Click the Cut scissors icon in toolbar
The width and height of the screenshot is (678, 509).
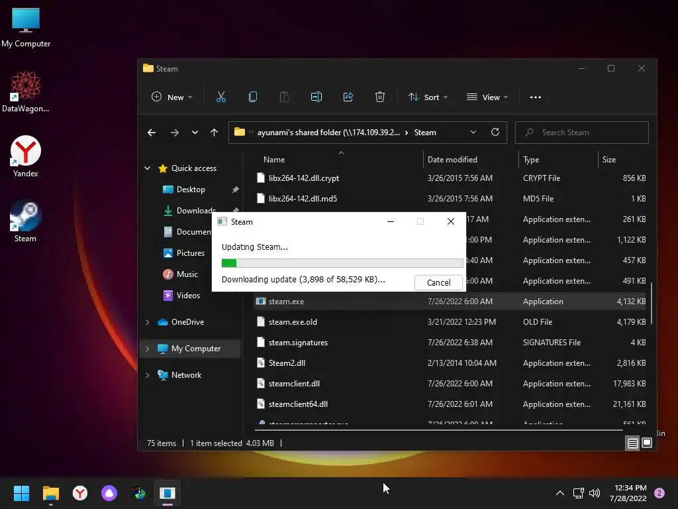coord(221,97)
